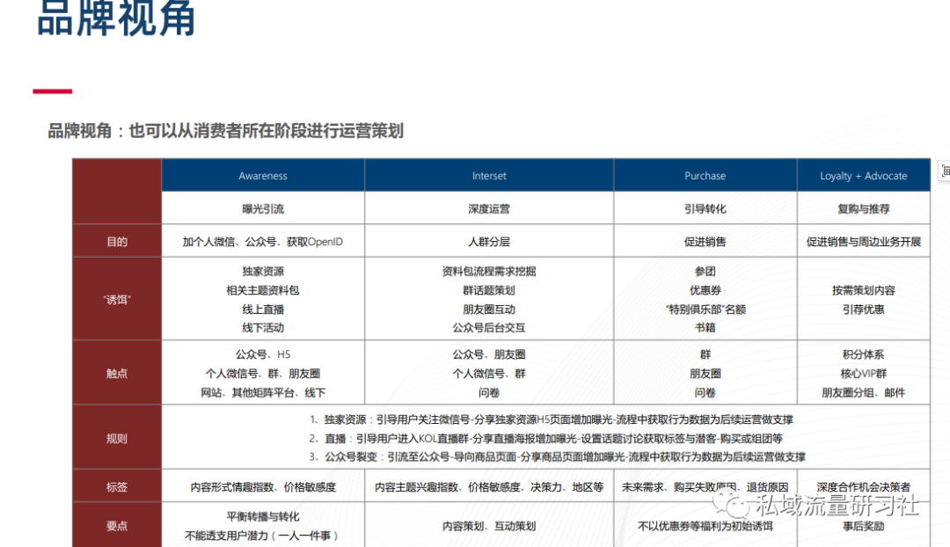Select the Loyalty + Advocate column header
Viewport: 950px width, 547px height.
(x=864, y=176)
